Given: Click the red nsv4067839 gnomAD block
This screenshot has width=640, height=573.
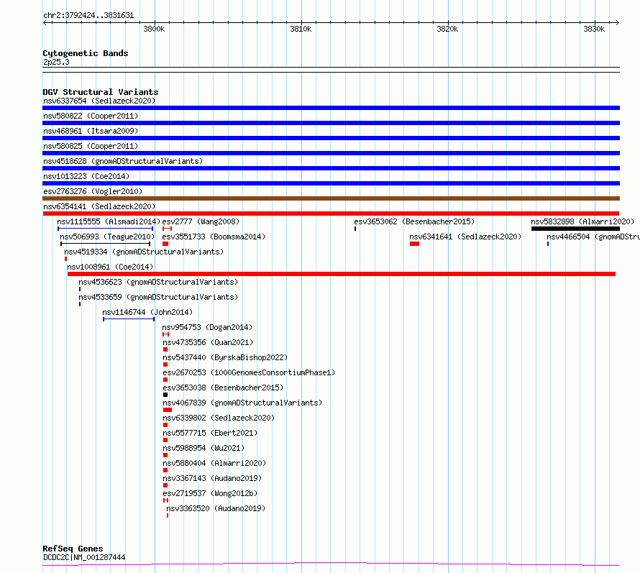Looking at the screenshot, I should (x=168, y=410).
